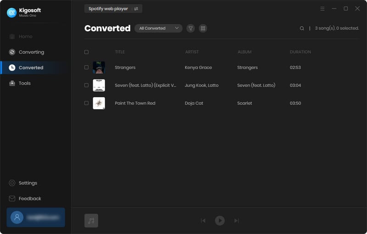Open the hamburger menu icon
The height and width of the screenshot is (234, 367).
point(323,9)
